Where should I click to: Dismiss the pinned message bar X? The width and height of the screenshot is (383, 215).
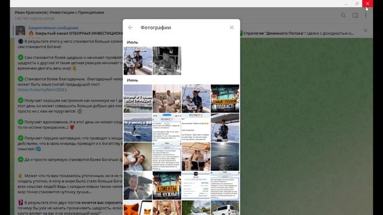(366, 30)
